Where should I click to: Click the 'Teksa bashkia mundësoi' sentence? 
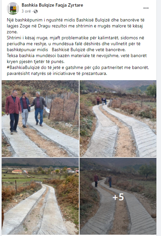coord(77,58)
